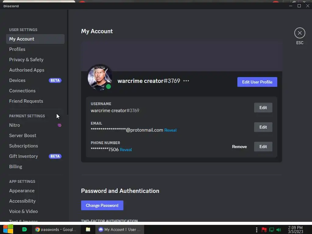Open the three-dots menu beside warcrime creator#3769
The image size is (312, 234).
[186, 81]
